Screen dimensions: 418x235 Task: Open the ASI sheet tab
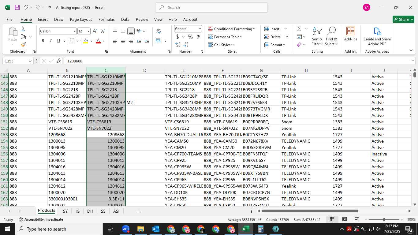pos(116,211)
